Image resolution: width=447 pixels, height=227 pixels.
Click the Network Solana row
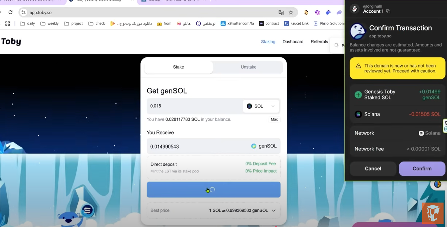click(397, 133)
